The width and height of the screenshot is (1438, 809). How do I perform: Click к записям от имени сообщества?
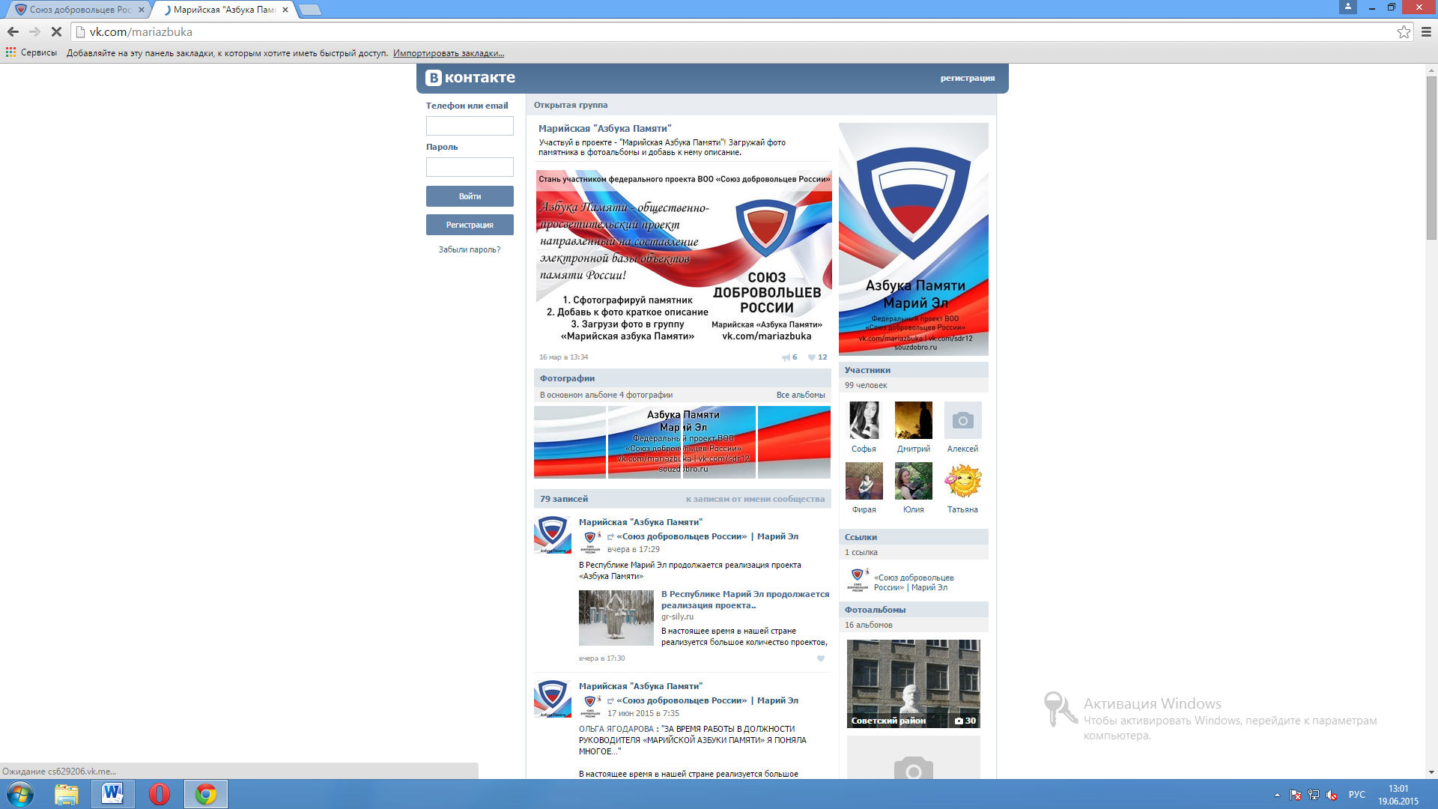[x=755, y=499]
